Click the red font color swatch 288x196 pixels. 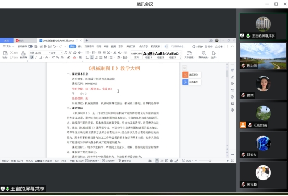pos(74,57)
